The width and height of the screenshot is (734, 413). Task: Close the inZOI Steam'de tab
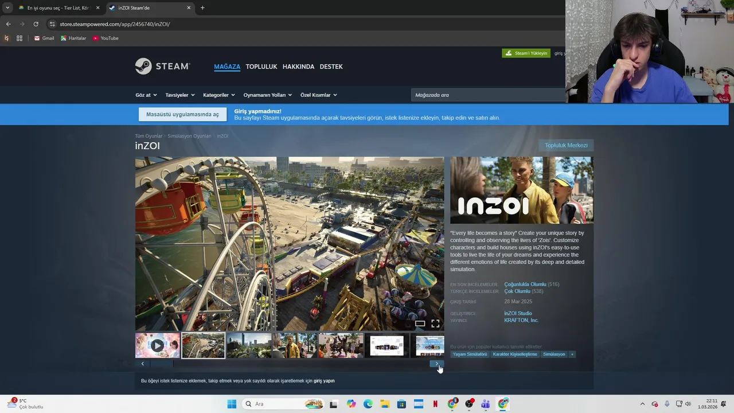(x=189, y=8)
